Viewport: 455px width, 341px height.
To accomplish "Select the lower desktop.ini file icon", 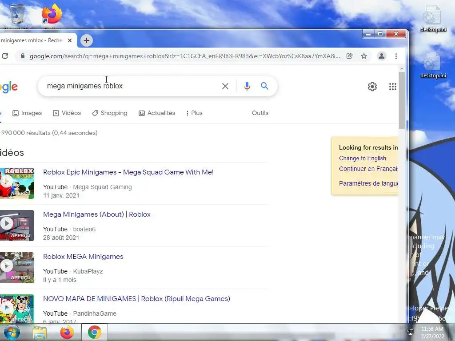I will 433,65.
